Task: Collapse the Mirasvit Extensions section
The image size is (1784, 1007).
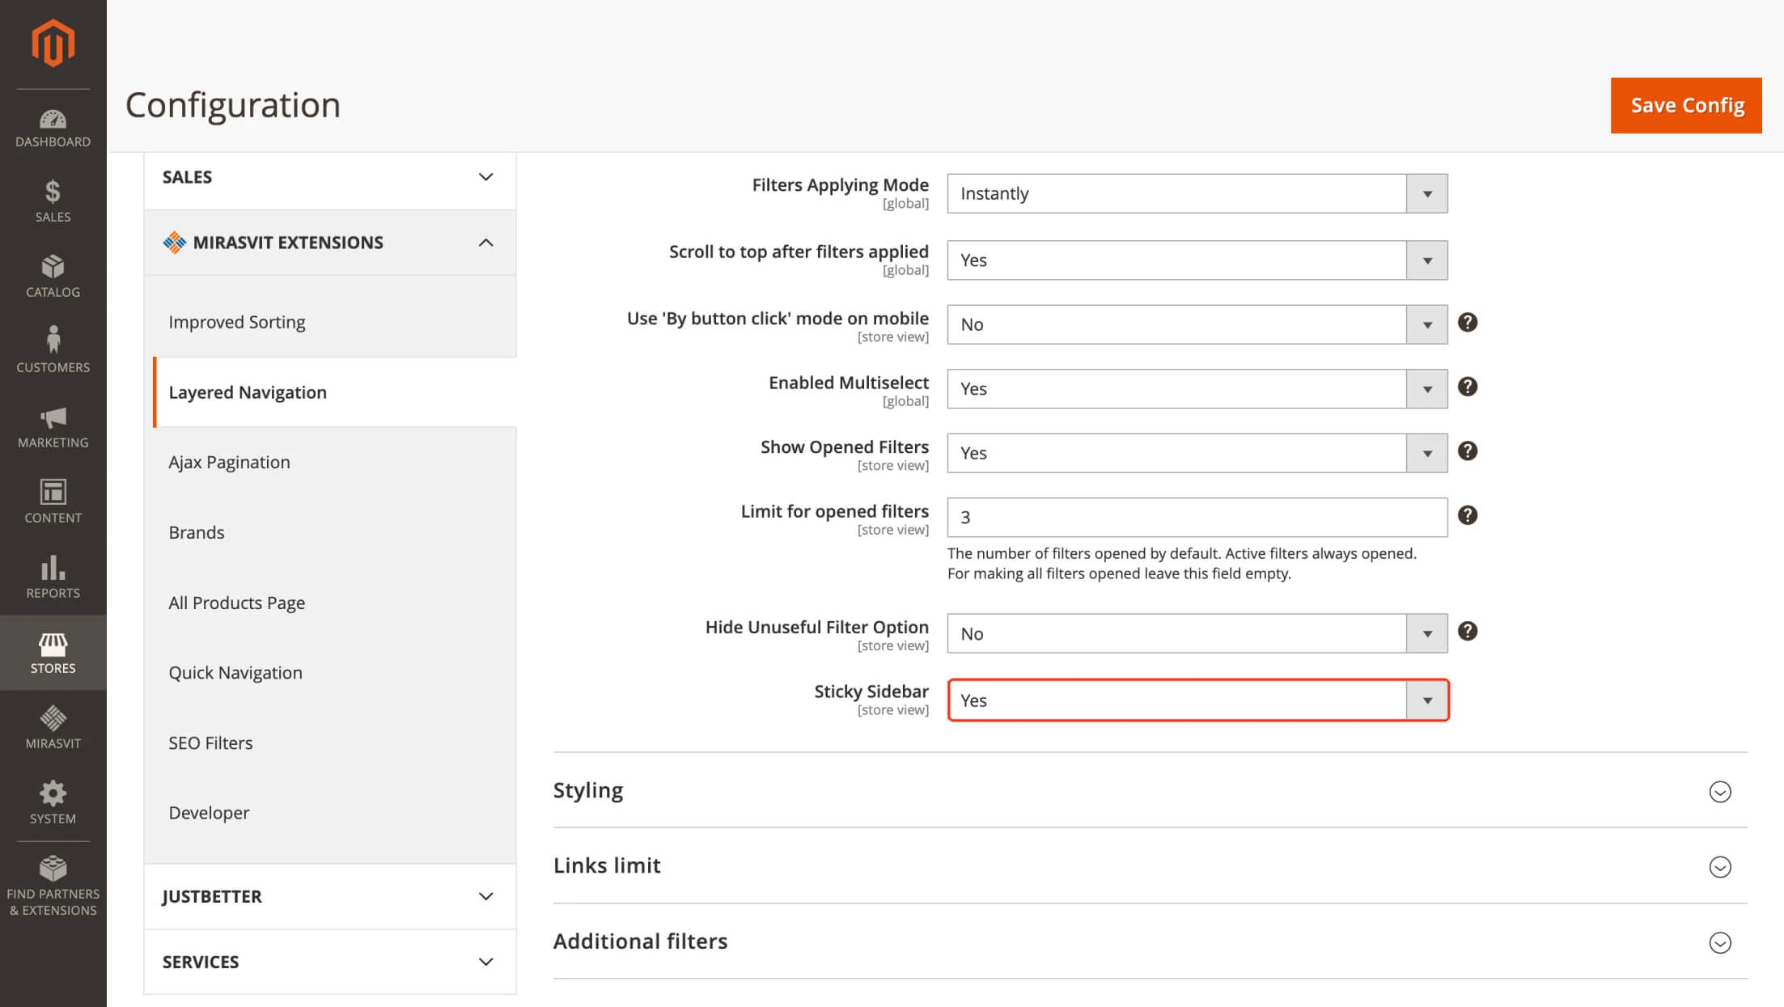Action: (x=485, y=242)
